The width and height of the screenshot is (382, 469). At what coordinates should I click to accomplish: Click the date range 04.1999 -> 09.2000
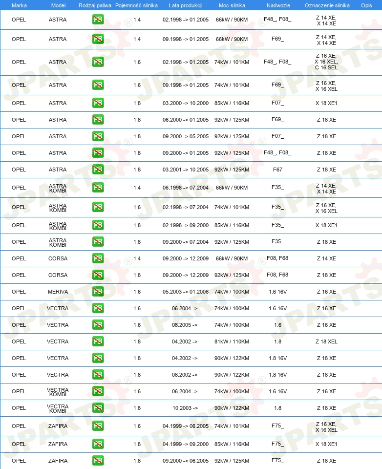pyautogui.click(x=186, y=444)
